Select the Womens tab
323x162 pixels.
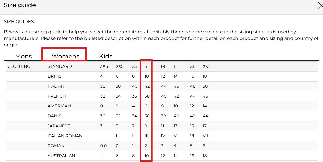coord(65,56)
